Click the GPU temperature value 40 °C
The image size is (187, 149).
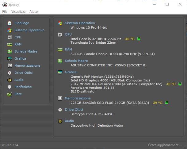coord(171,84)
